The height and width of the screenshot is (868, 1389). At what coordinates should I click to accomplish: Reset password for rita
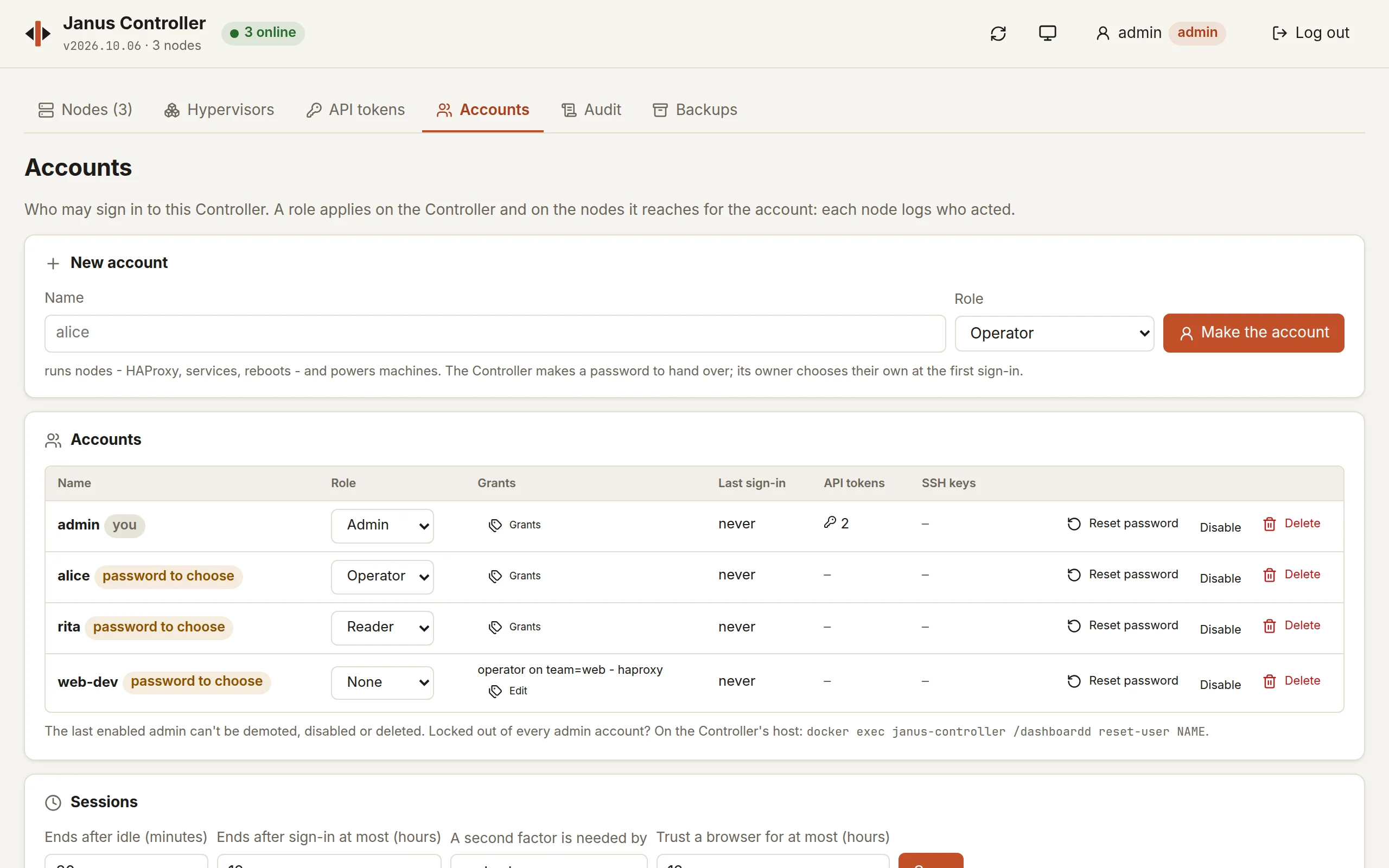(x=1122, y=626)
